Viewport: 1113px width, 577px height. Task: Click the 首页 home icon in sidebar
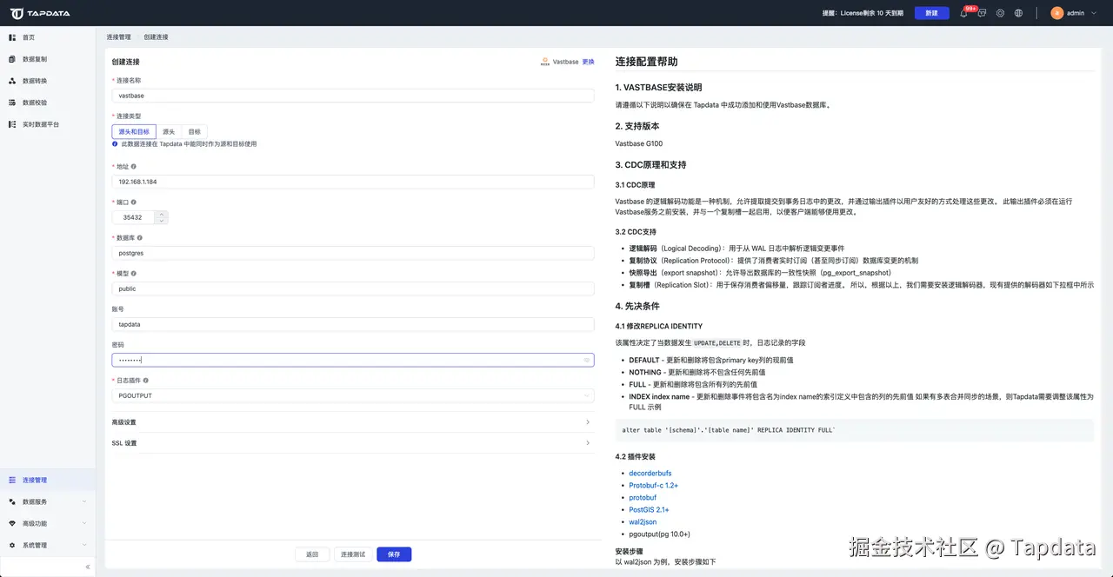pos(12,37)
